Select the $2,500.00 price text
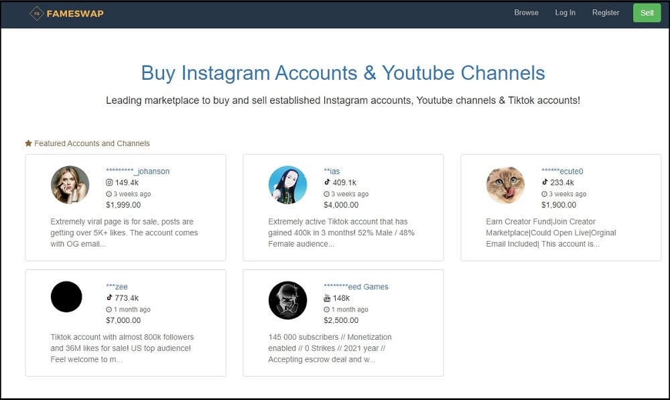This screenshot has height=400, width=670. 341,320
